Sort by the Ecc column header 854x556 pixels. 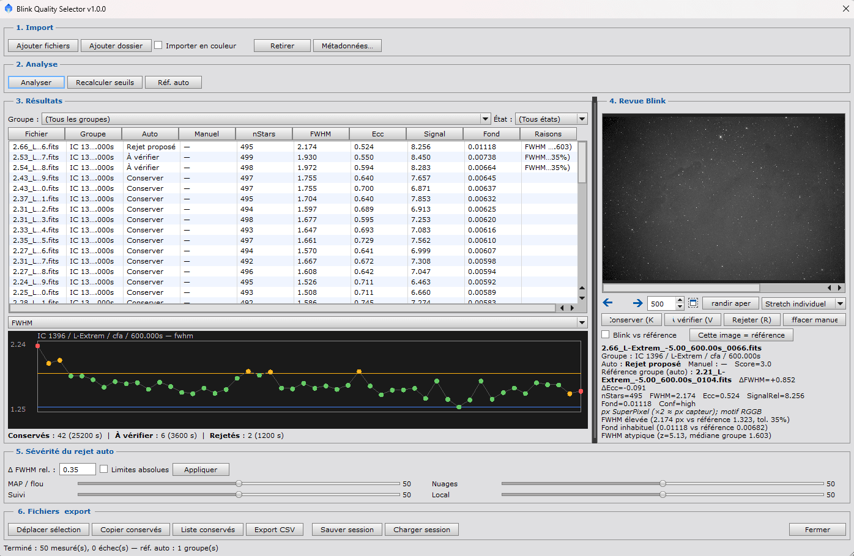[x=377, y=134]
